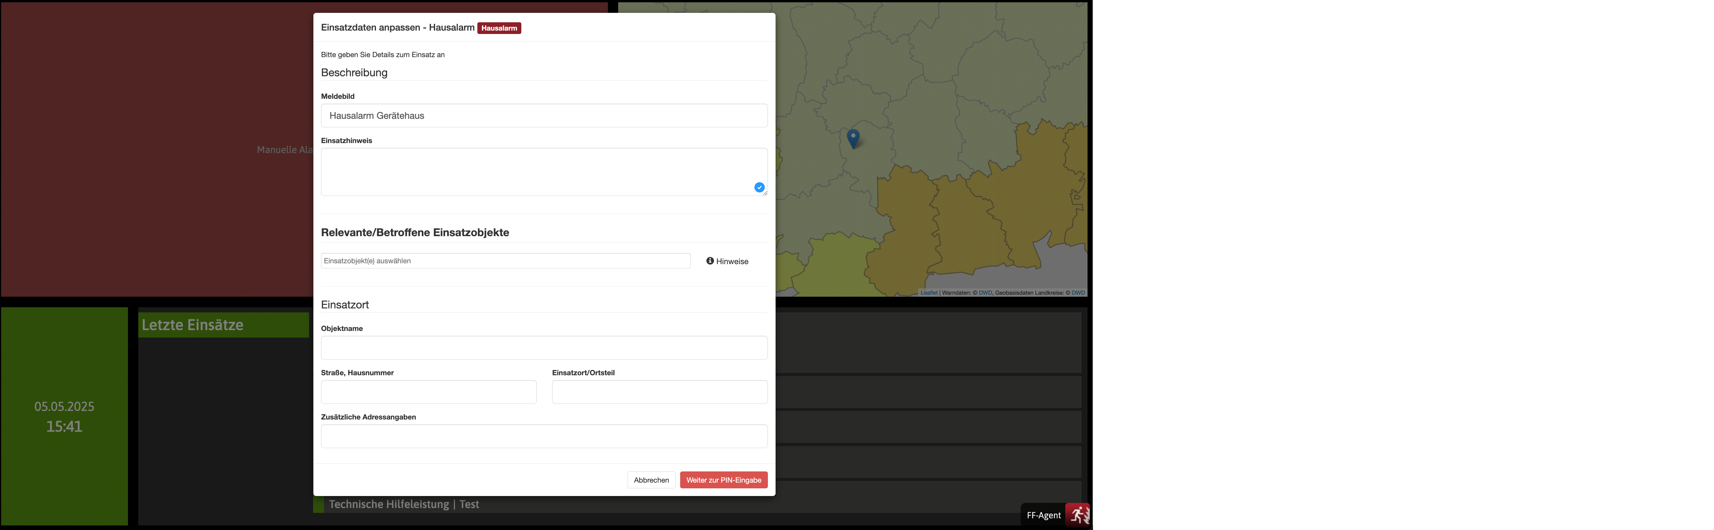Focus the Objektname input field

pos(544,348)
